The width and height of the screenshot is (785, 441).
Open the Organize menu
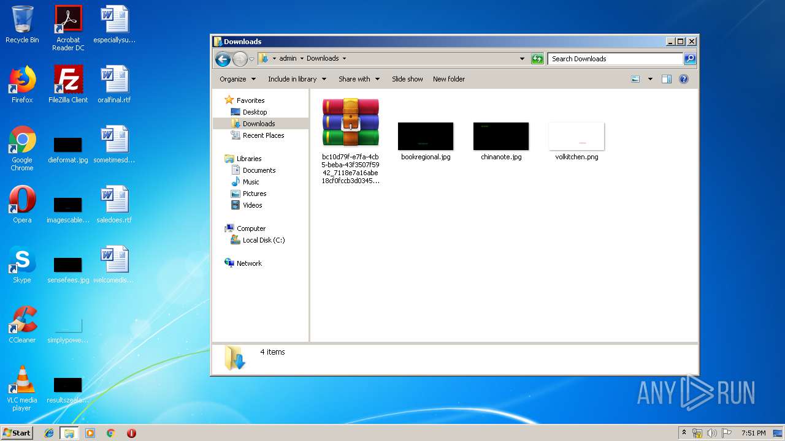point(237,79)
